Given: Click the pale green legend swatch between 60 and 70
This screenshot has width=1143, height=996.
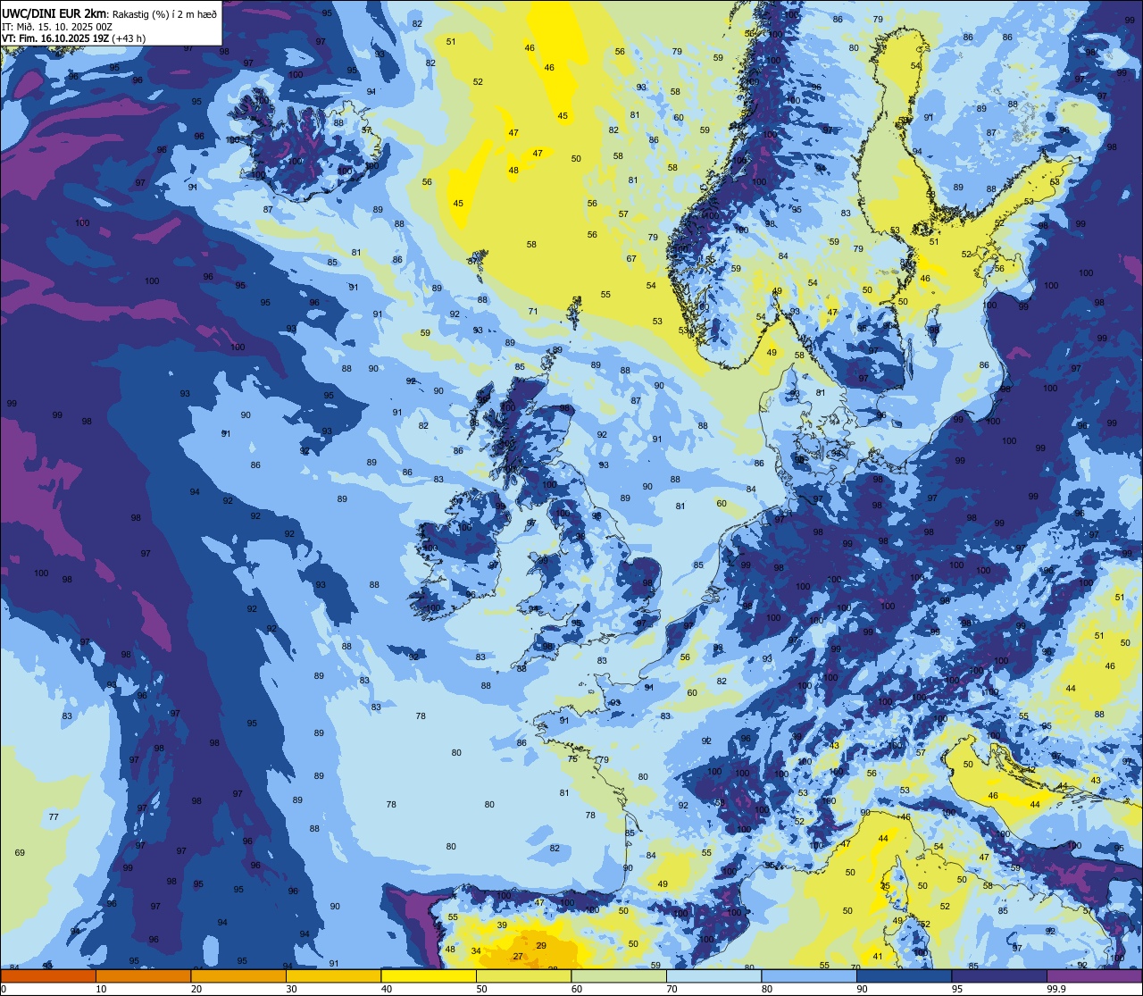Looking at the screenshot, I should click(x=619, y=975).
